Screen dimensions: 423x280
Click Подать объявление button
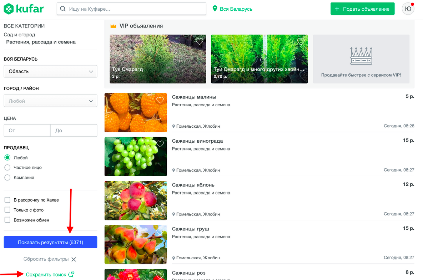click(x=362, y=9)
